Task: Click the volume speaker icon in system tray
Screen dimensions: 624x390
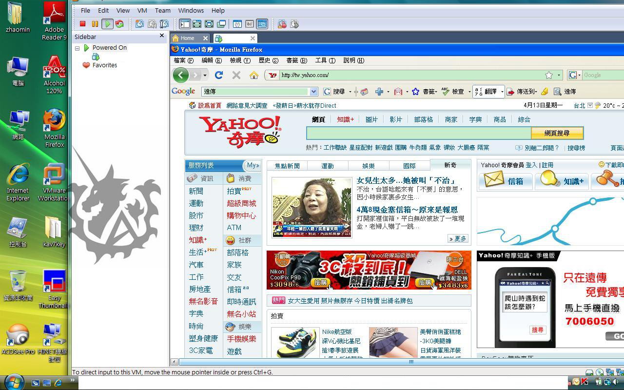Action: (x=616, y=382)
